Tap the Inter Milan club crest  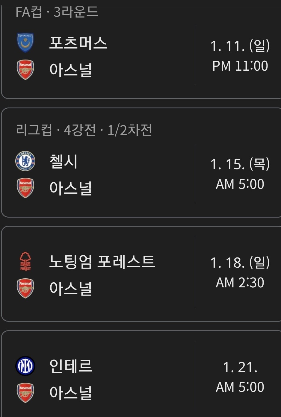coord(25,366)
